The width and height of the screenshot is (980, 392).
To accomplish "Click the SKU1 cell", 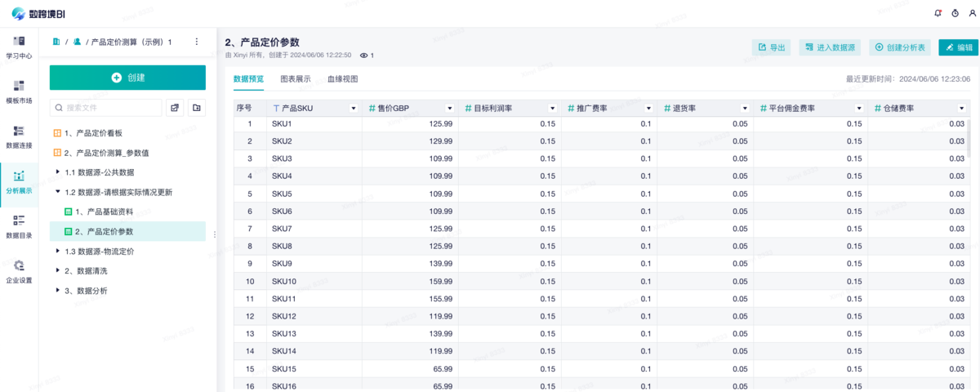I will pos(314,123).
